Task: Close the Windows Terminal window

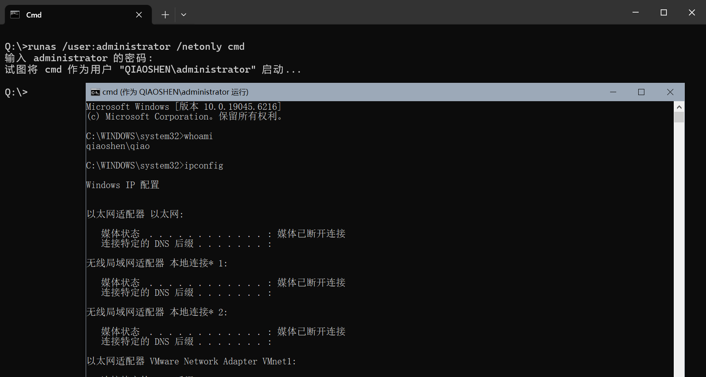Action: point(692,13)
